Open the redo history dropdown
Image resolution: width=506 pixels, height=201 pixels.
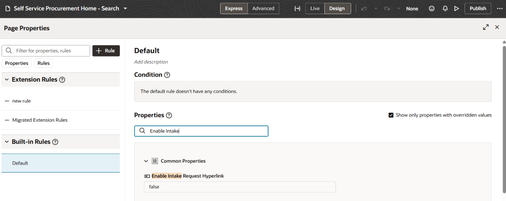(x=399, y=9)
